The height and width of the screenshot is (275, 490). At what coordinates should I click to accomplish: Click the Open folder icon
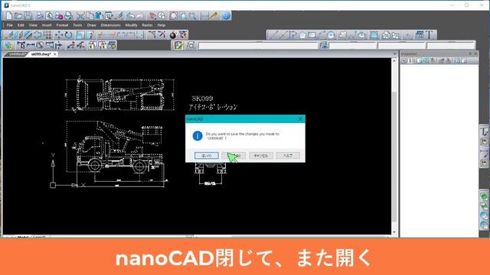click(18, 15)
